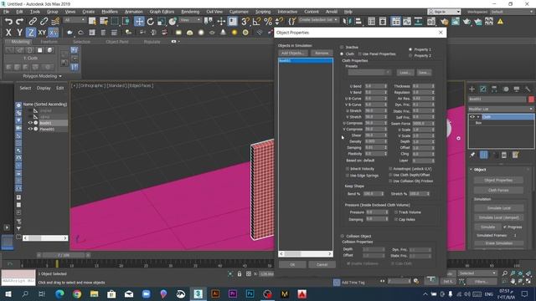Select the Inactive radio button

tap(342, 47)
